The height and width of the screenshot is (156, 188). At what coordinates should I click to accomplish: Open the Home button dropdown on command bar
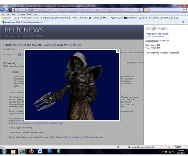coord(186,22)
